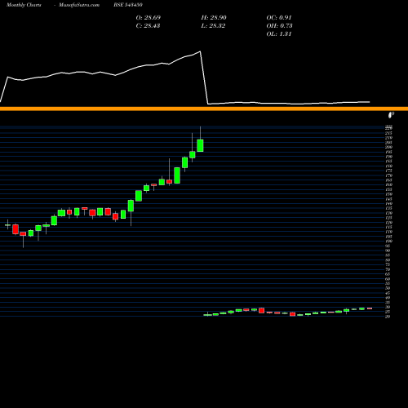Select the open value 'O: 28.69'

click(149, 18)
